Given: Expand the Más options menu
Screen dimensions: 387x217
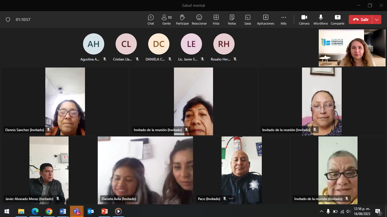Looking at the screenshot, I should [283, 19].
